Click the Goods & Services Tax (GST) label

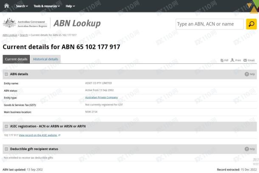pos(20,105)
